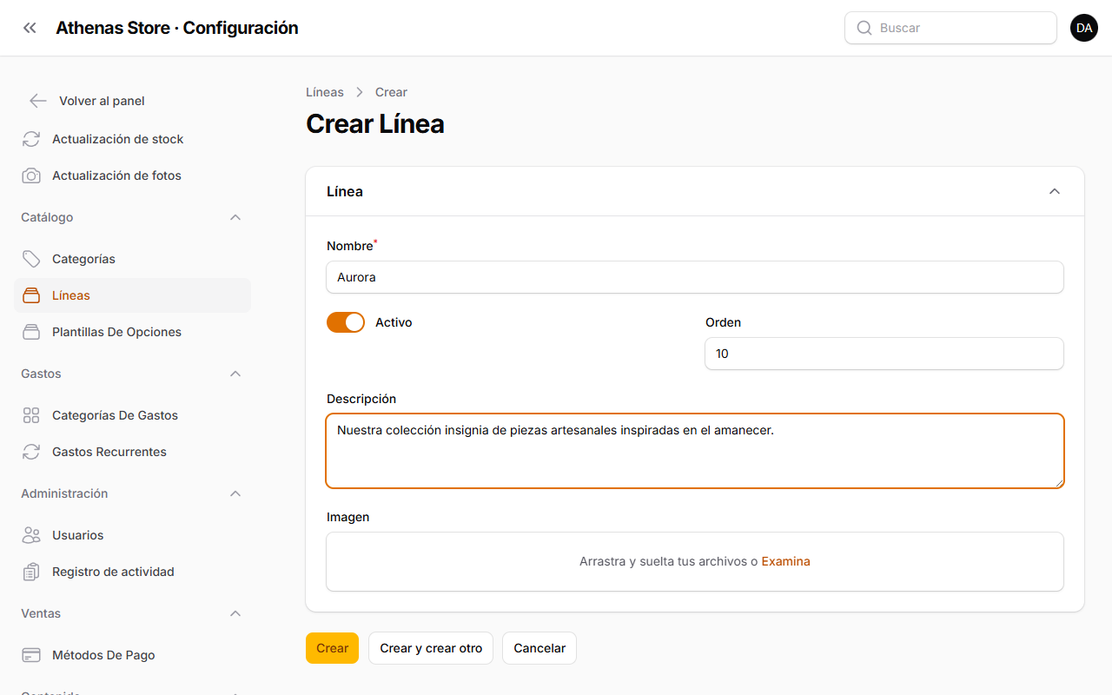Open Actualización de fotos page
Image resolution: width=1112 pixels, height=695 pixels.
tap(132, 175)
